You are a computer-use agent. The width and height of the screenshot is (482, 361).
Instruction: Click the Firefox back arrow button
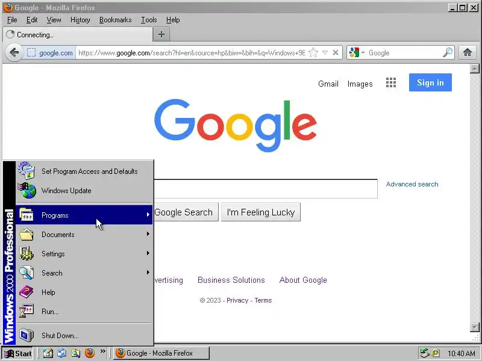point(14,52)
